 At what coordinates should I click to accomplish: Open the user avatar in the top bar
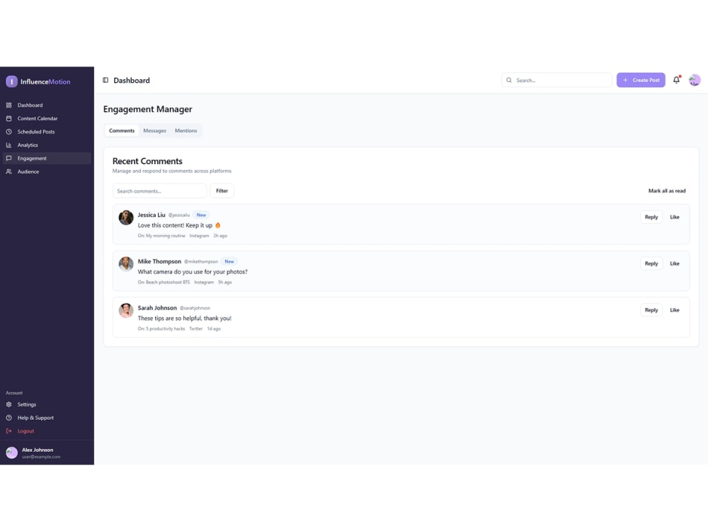coord(695,81)
